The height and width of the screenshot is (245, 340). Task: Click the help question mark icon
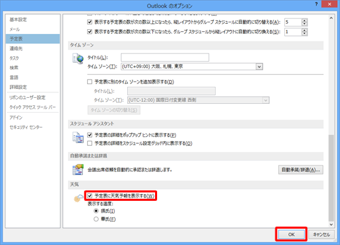(x=316, y=4)
